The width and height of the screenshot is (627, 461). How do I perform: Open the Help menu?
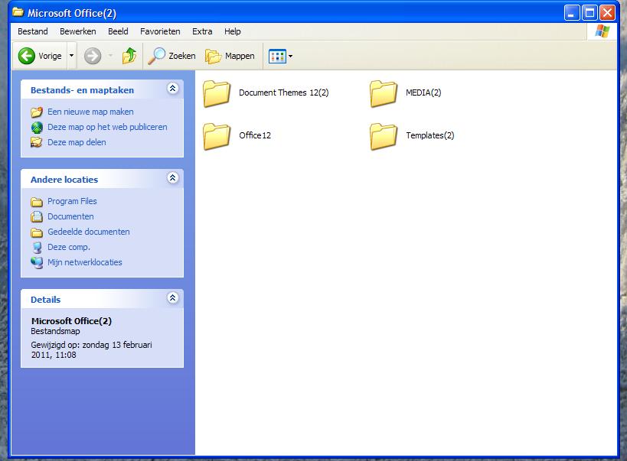(x=232, y=31)
